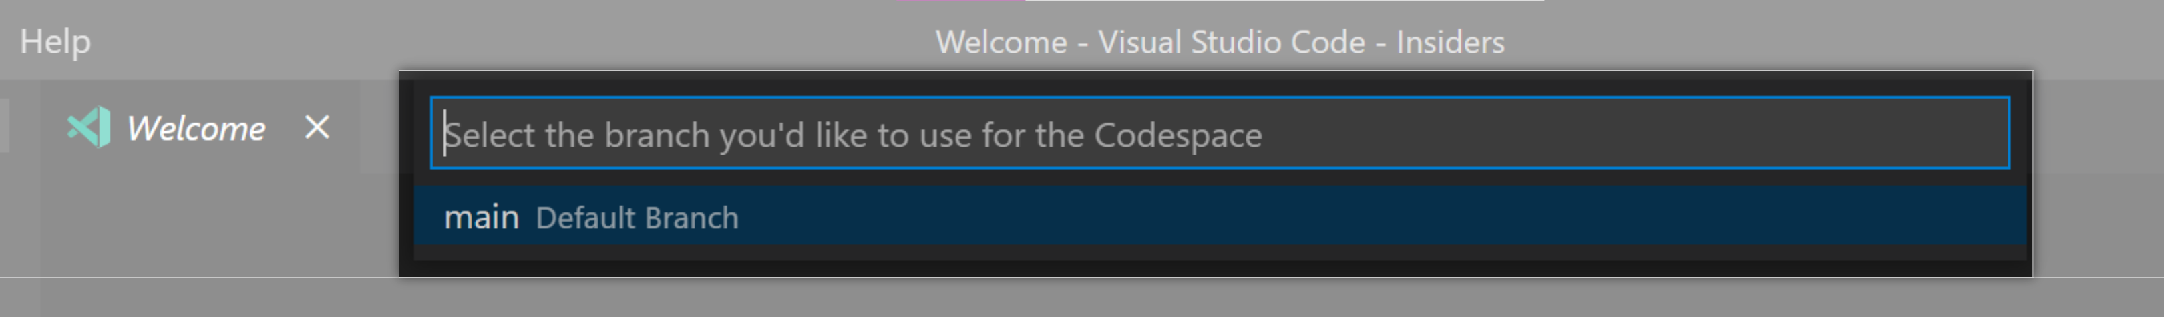Select the main branch option
The width and height of the screenshot is (2164, 317).
tap(1218, 217)
